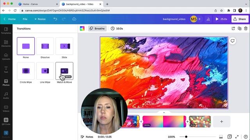
Task: Select the Match & Move transition
Action: point(64,71)
